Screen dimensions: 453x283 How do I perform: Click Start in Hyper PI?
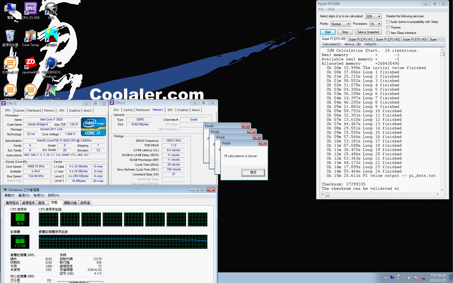(328, 32)
